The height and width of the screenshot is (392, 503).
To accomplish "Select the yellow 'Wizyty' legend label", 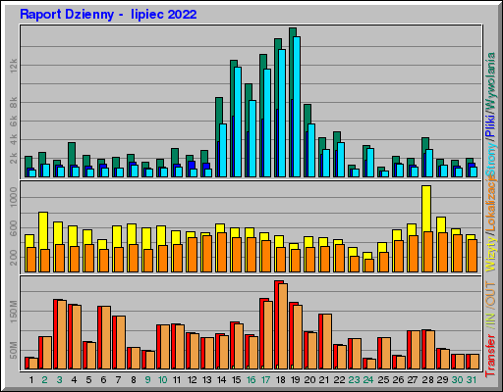I will click(490, 253).
